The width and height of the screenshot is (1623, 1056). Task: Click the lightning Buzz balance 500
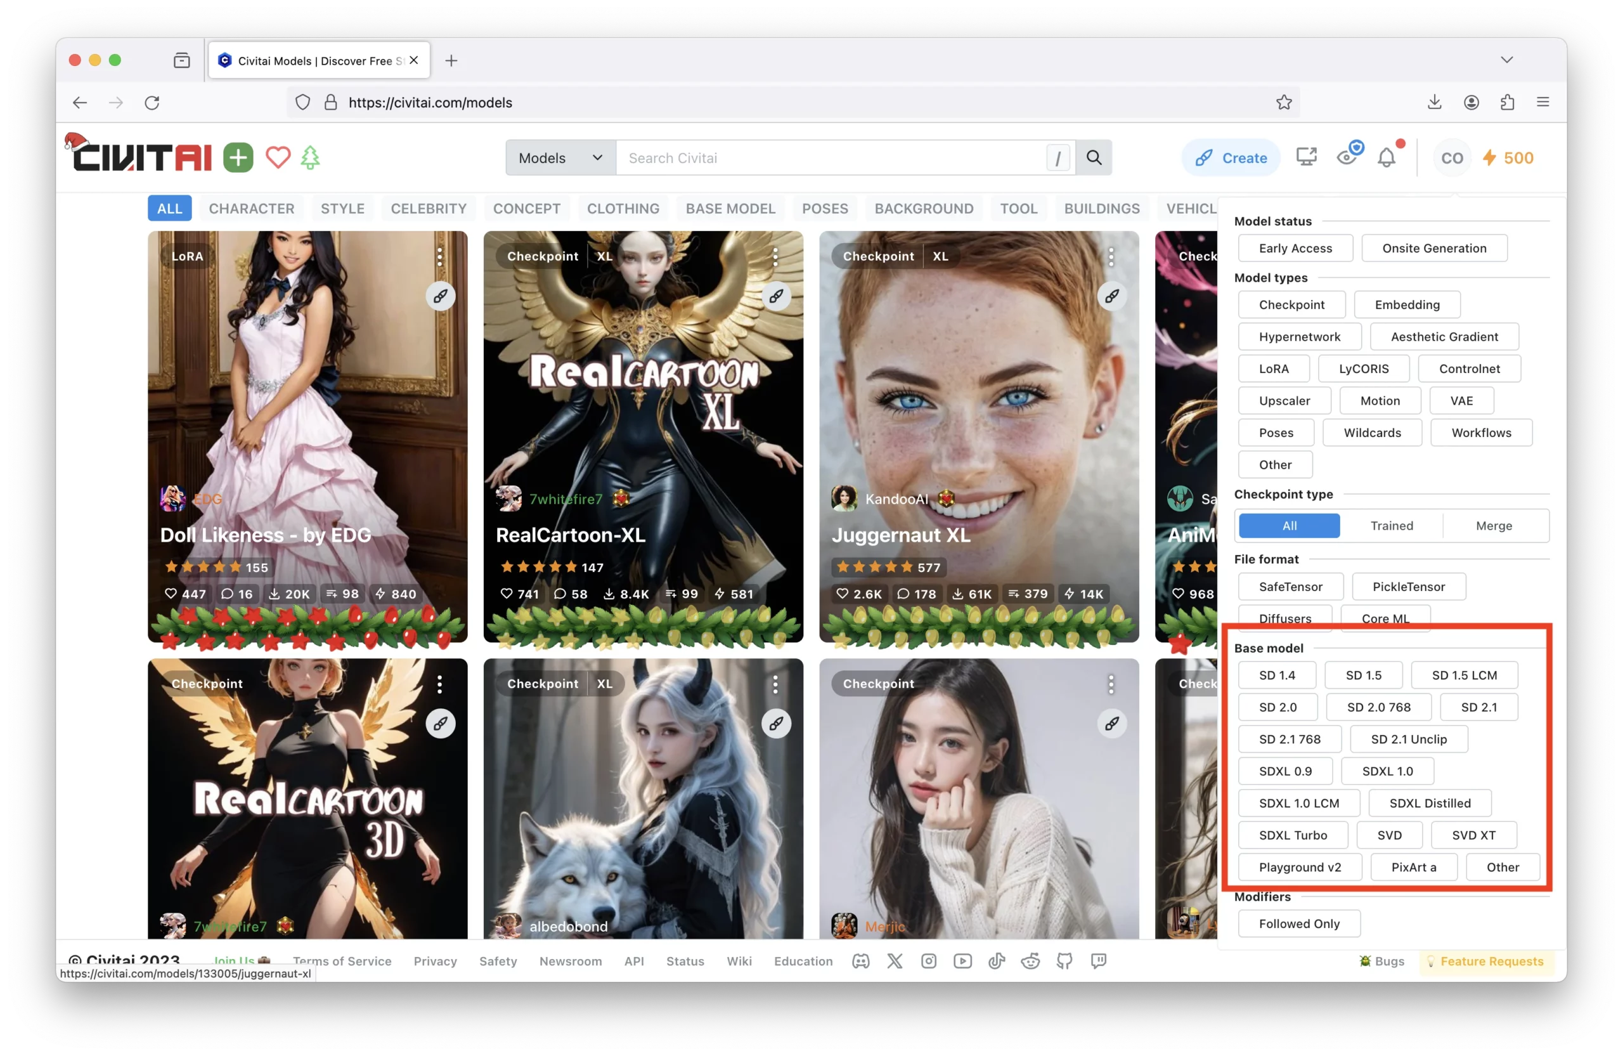[x=1508, y=157]
